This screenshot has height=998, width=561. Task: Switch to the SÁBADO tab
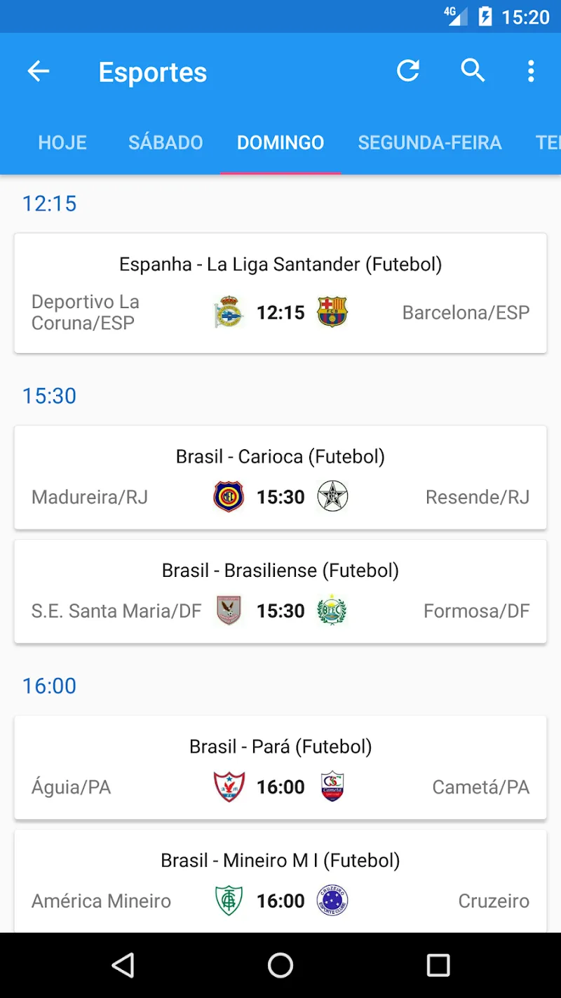pos(165,142)
